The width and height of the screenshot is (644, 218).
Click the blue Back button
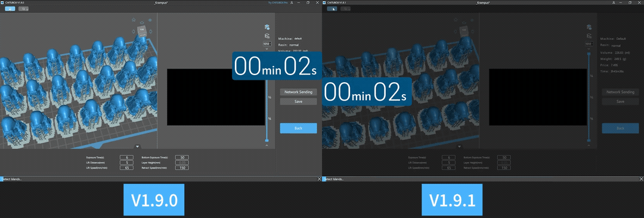tap(299, 128)
